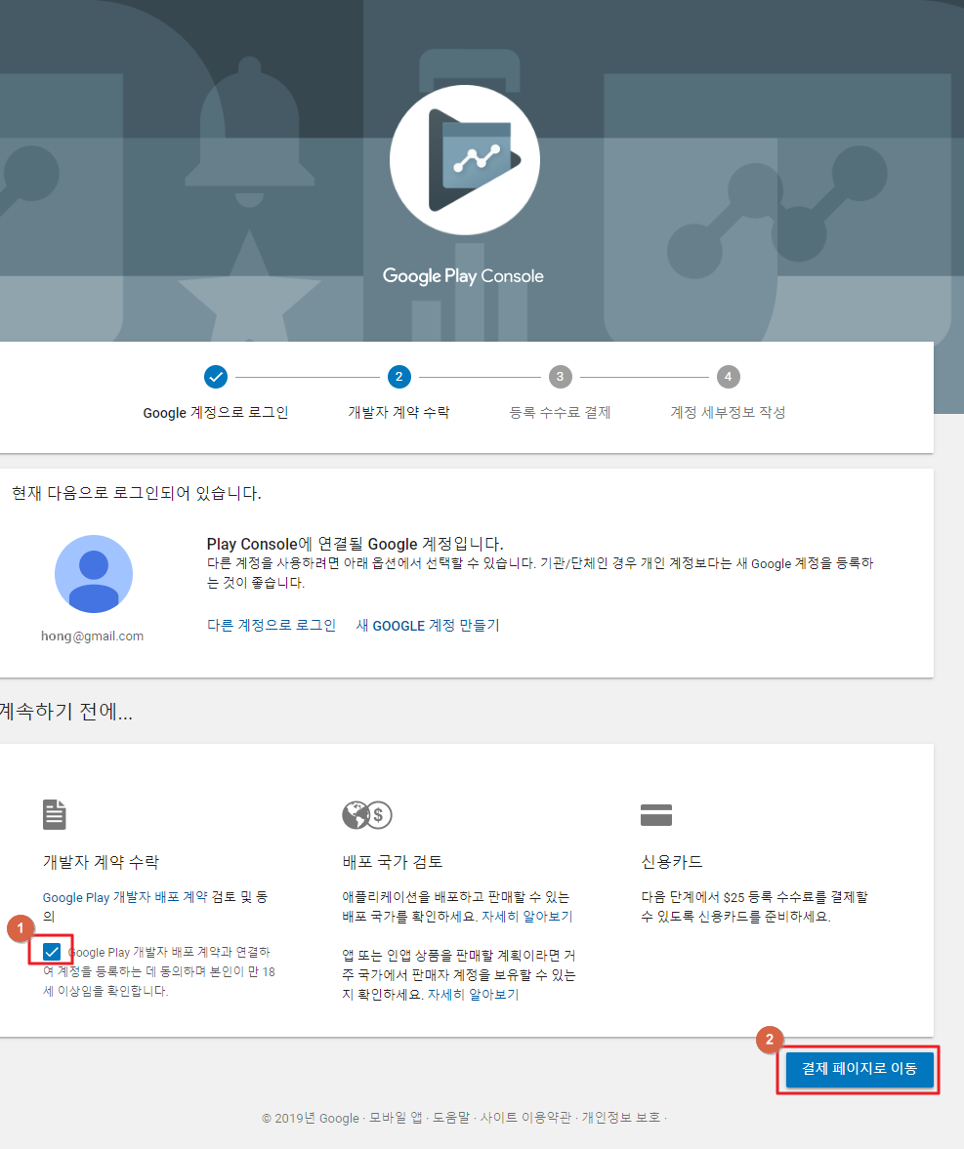Click the 등록 수수료 결제 step label
Screen dimensions: 964x1149
pyautogui.click(x=560, y=413)
